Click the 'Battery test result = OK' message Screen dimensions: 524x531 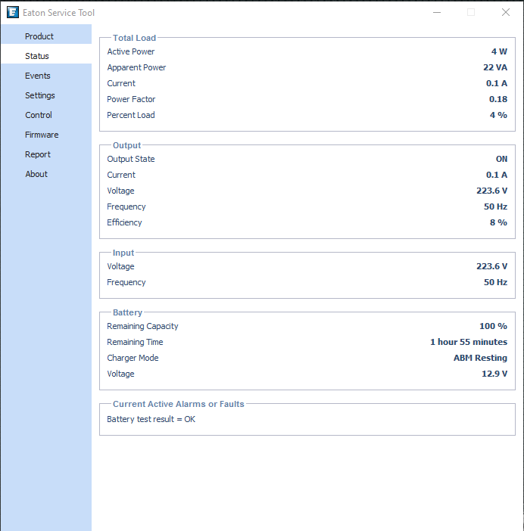coord(151,419)
